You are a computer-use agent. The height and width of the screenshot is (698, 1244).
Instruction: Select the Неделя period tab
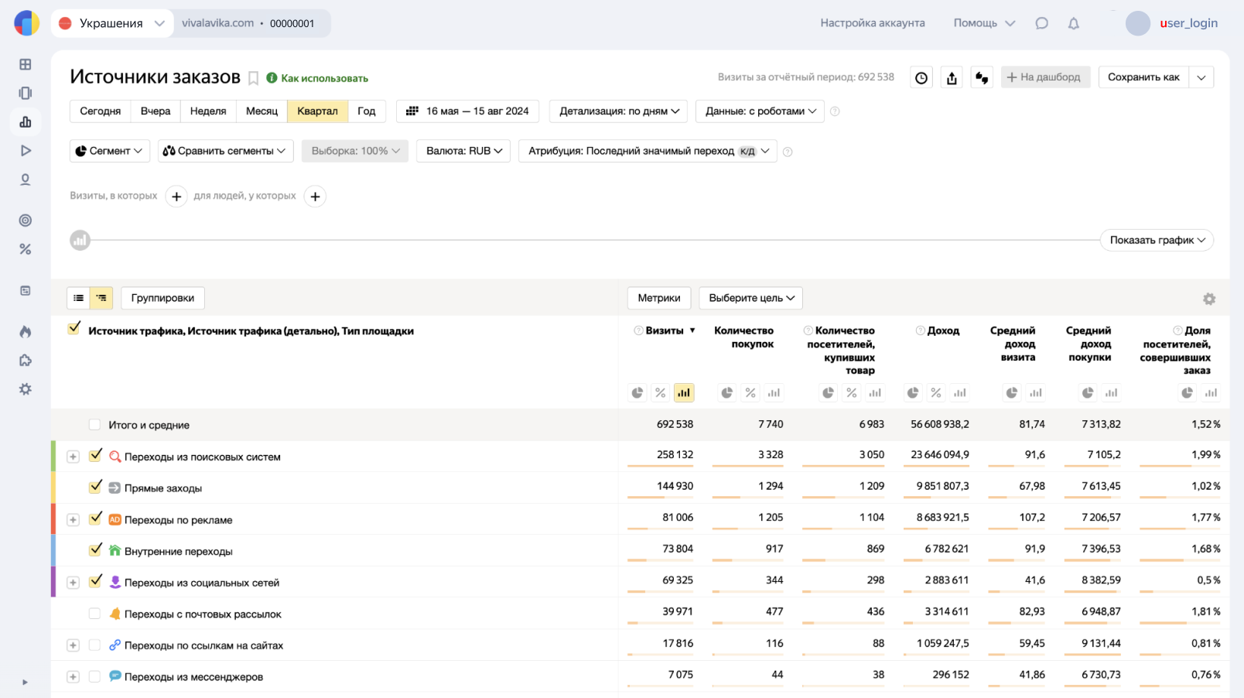(208, 111)
